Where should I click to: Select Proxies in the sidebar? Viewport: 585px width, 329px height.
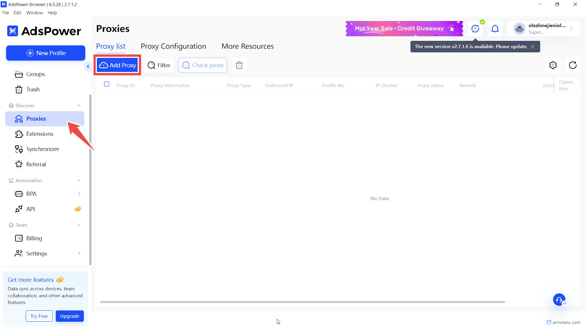45,119
